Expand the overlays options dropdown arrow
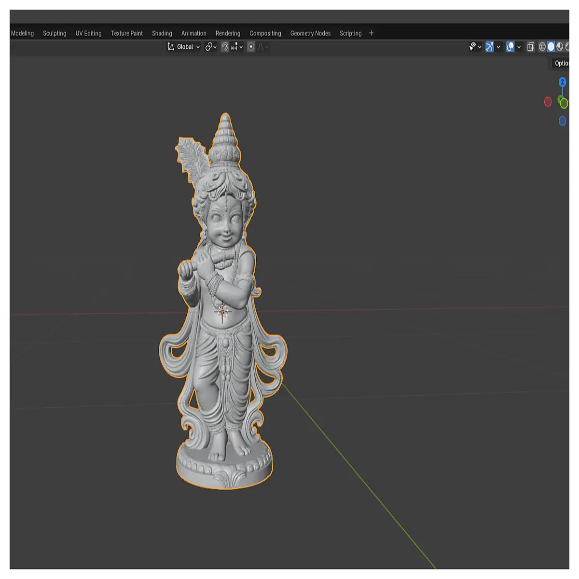Screen dimensions: 579x579 click(x=519, y=47)
